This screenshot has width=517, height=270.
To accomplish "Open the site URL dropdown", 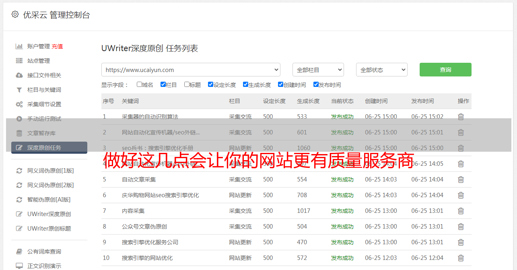I will pos(191,70).
